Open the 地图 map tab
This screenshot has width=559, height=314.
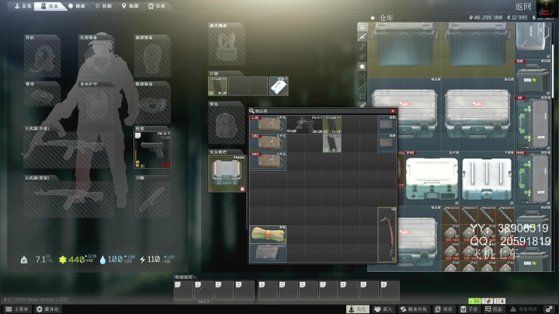coord(130,6)
